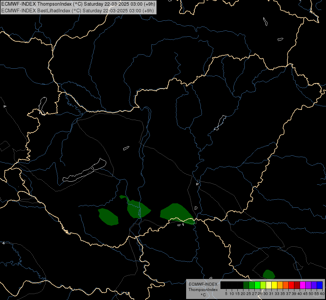The height and width of the screenshot is (300, 326).
Task: Pick the pure yellow 31-33 legend swatch
Action: 274,285
